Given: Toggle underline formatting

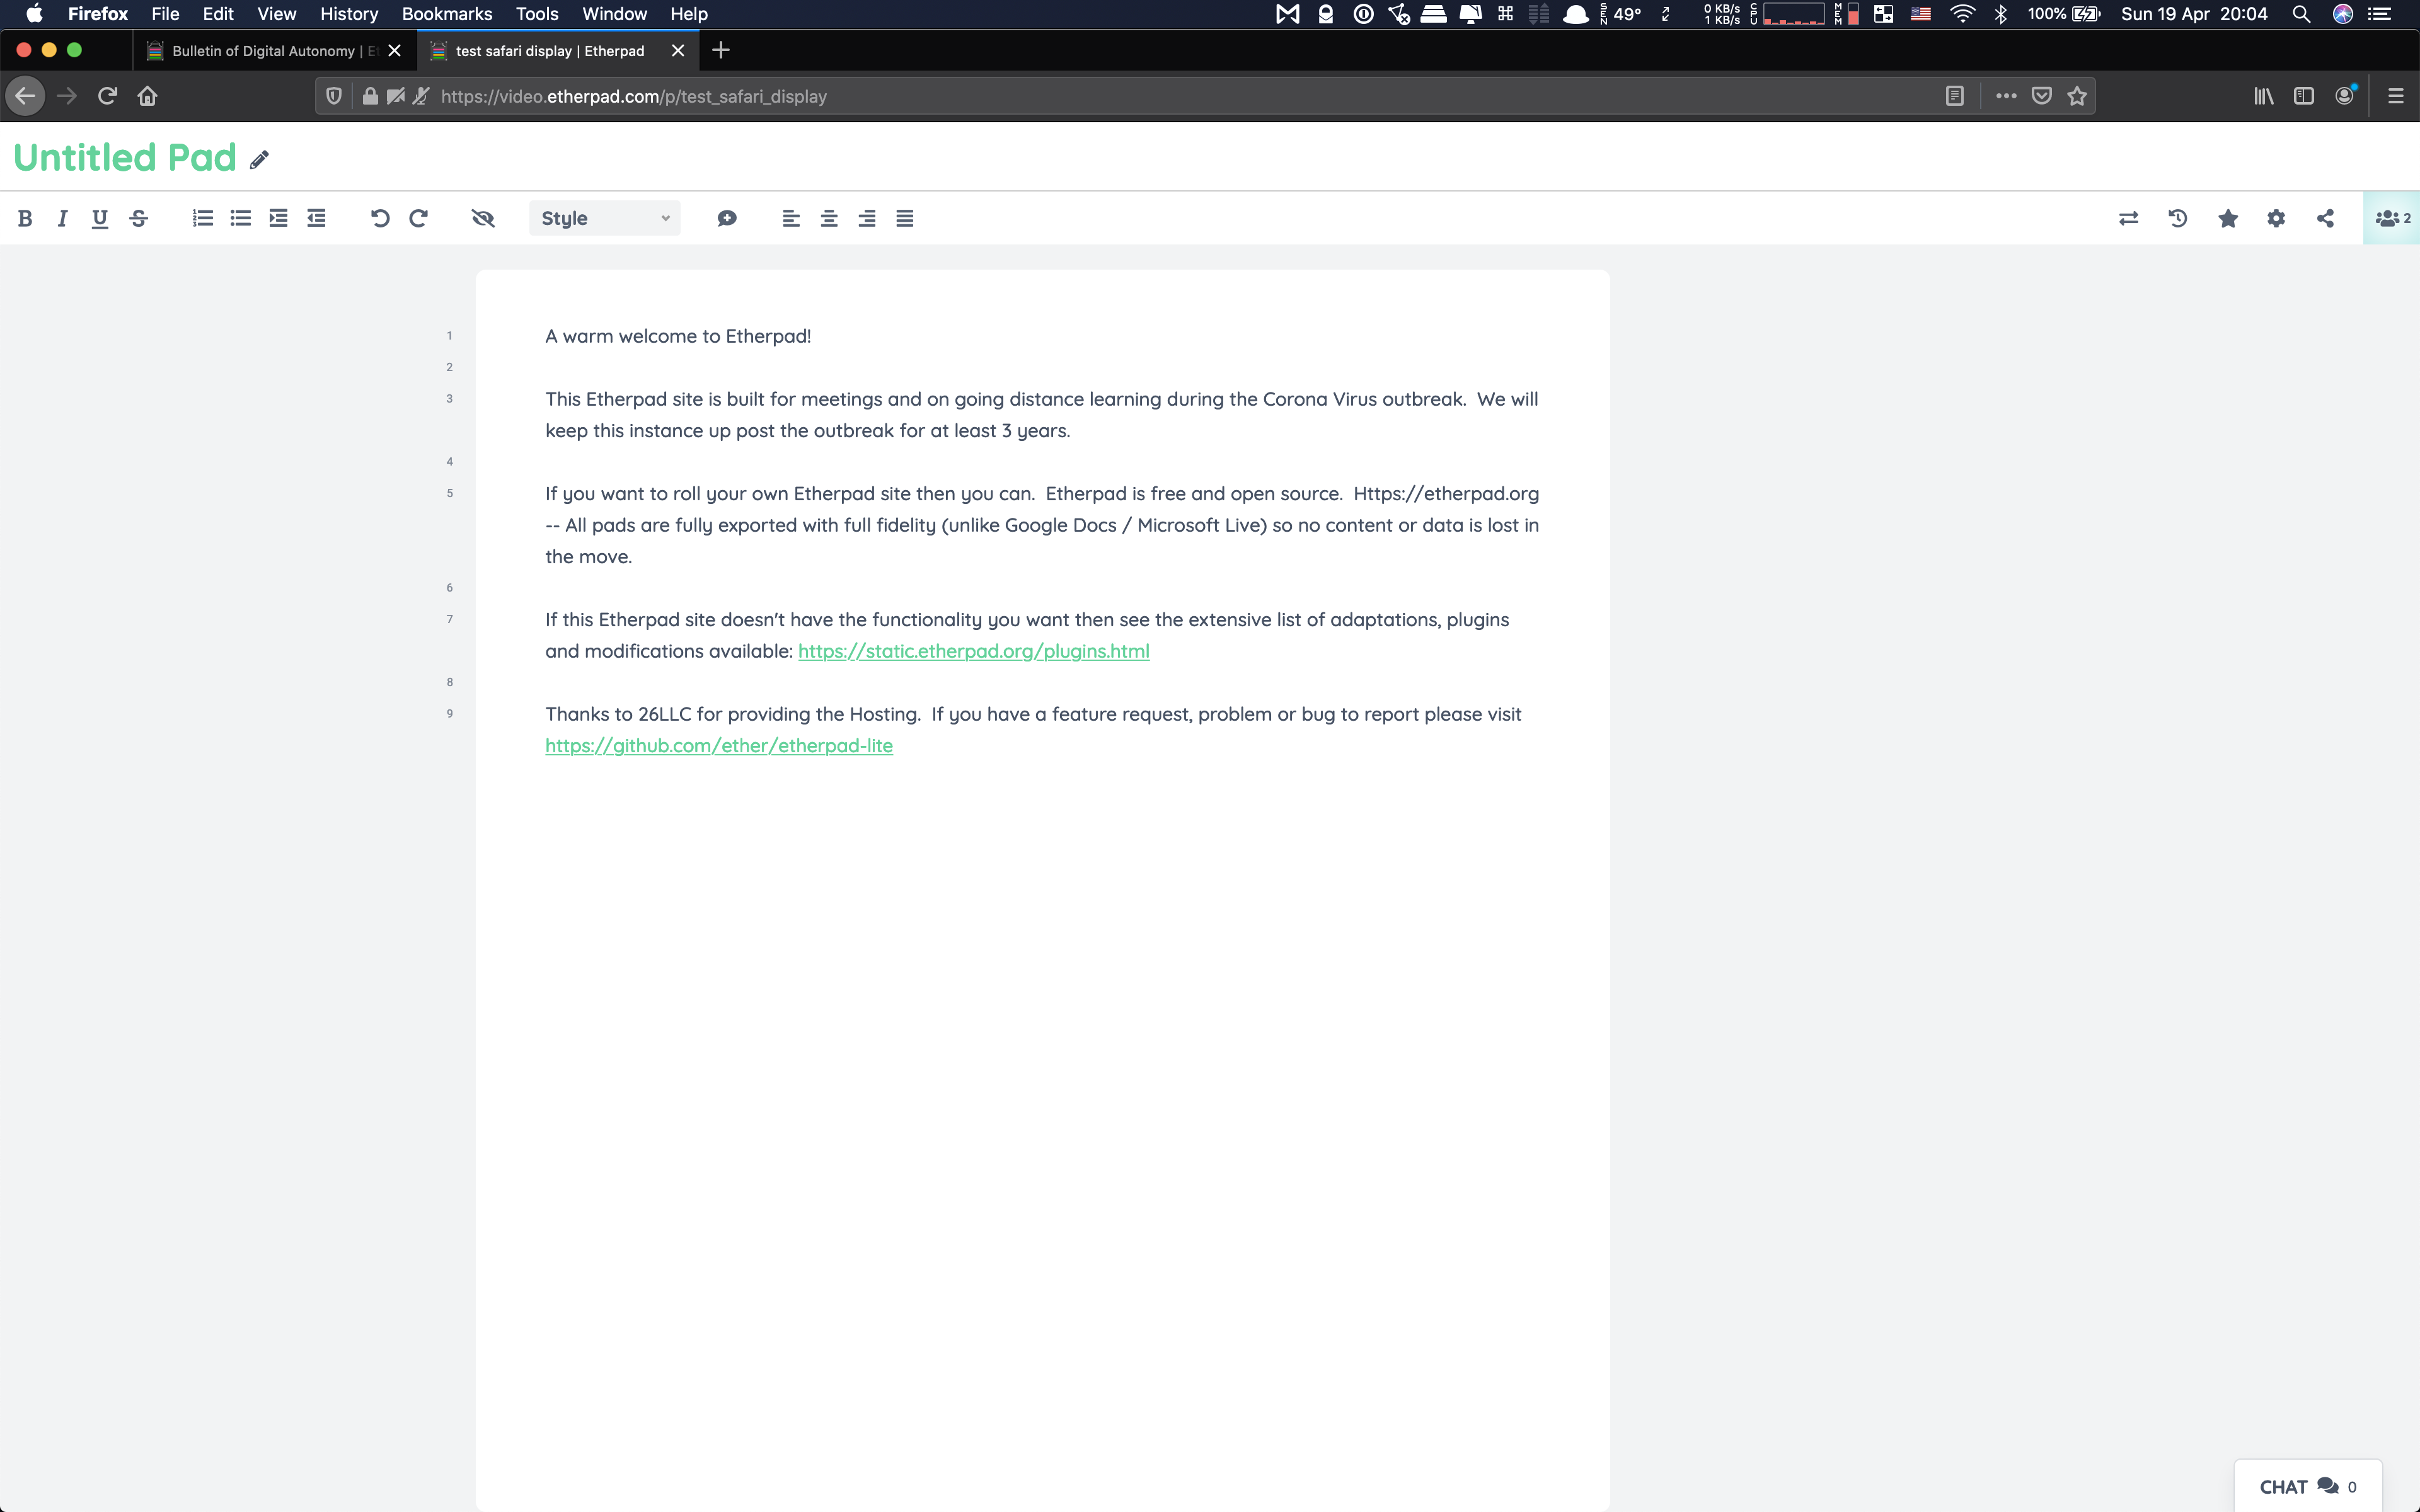Looking at the screenshot, I should pos(100,218).
